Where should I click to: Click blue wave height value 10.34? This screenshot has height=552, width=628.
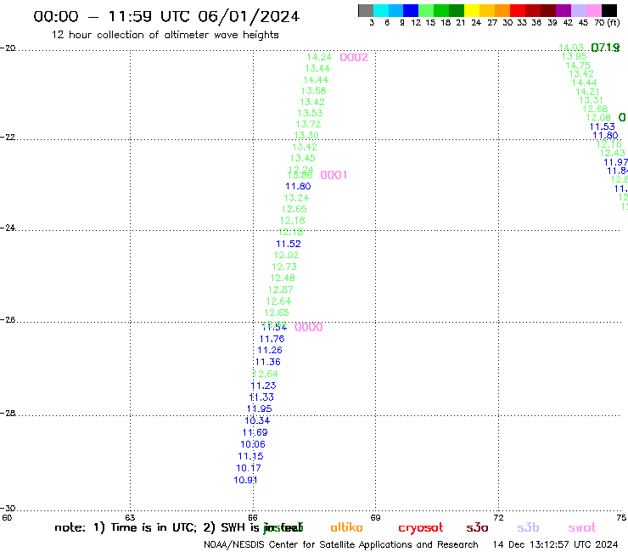pos(257,420)
